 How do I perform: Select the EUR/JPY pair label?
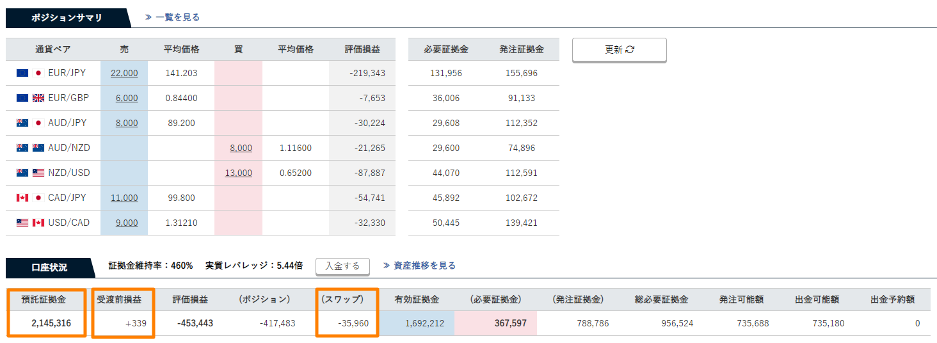coord(67,73)
